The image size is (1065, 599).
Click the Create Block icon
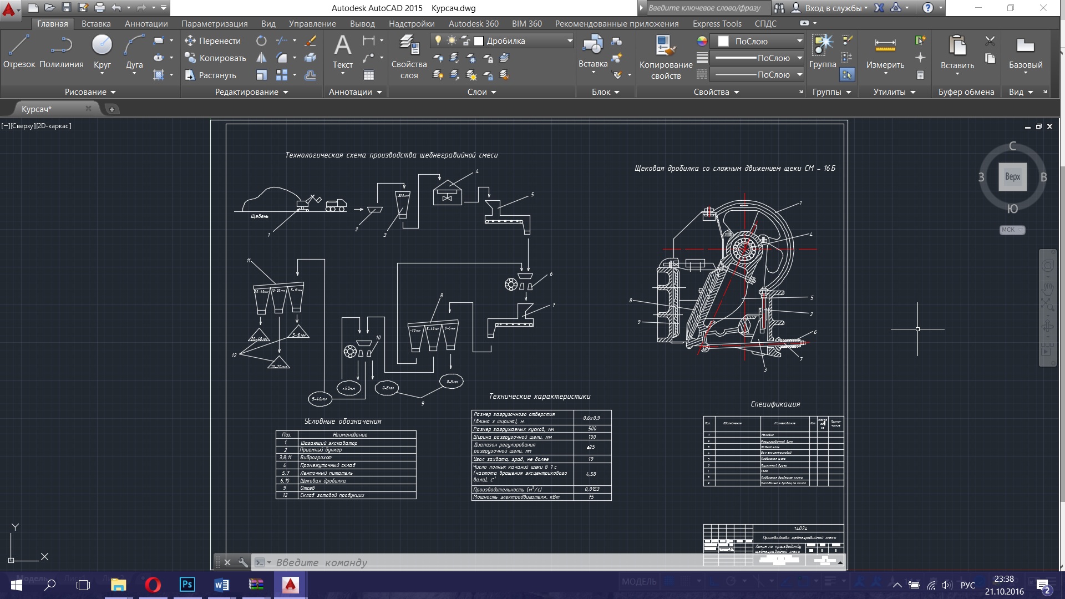click(616, 41)
